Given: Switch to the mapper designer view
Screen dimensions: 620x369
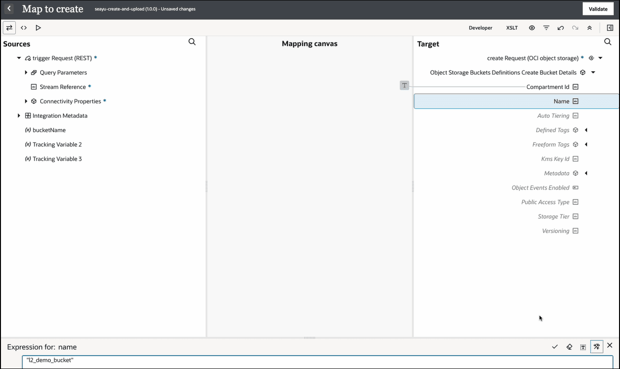Looking at the screenshot, I should coord(9,28).
